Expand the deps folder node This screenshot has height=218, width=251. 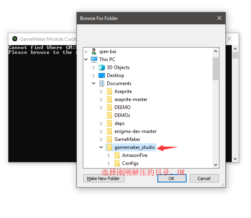[101, 123]
